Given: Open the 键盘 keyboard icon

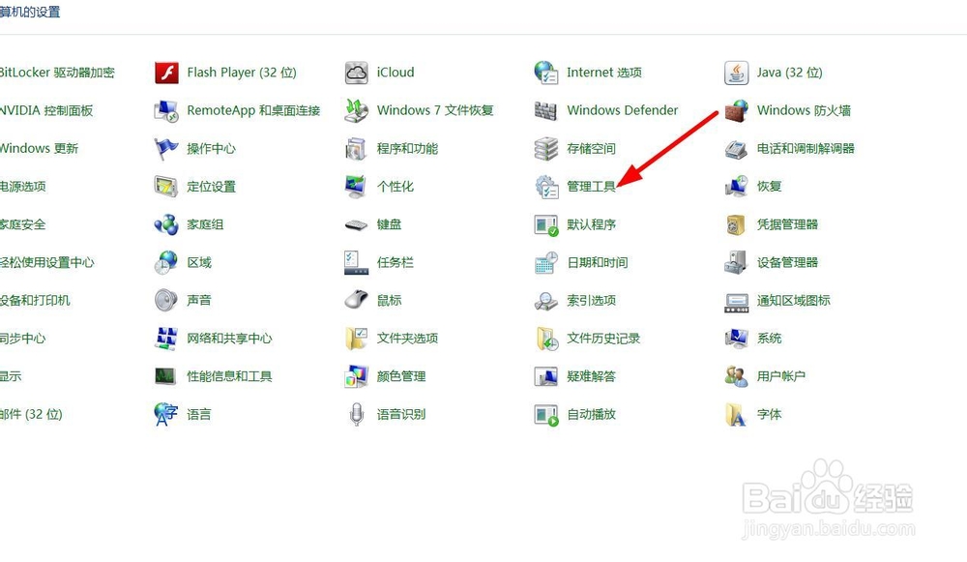Looking at the screenshot, I should coord(357,224).
